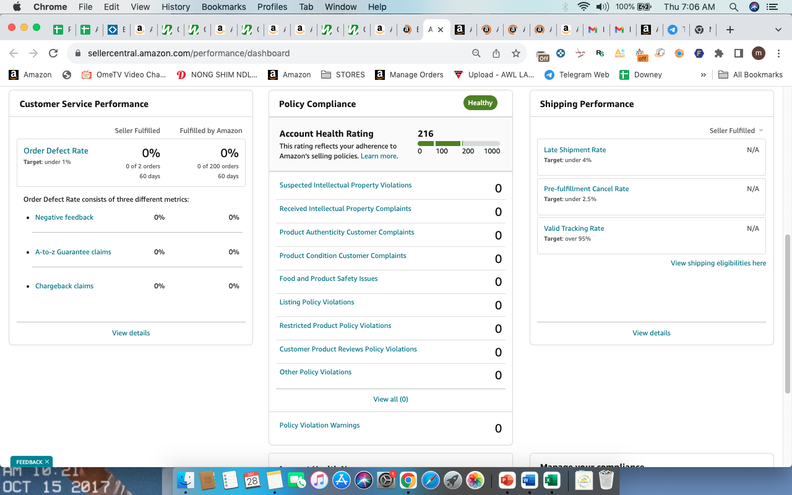Open the History menu
The image size is (792, 495).
pos(176,7)
